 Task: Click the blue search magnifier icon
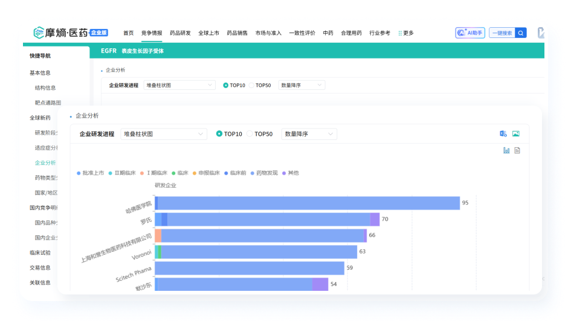(x=520, y=33)
